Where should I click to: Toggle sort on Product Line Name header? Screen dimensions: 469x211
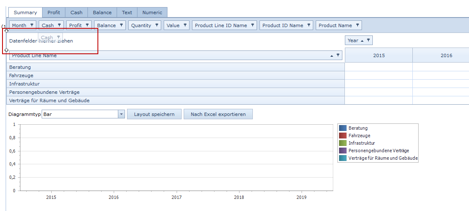332,55
